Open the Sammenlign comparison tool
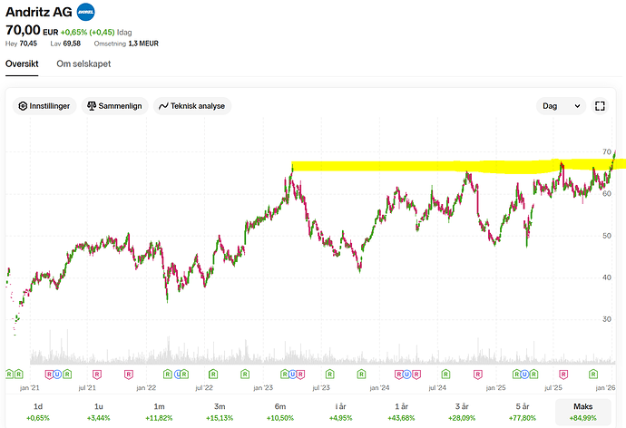 coord(113,106)
